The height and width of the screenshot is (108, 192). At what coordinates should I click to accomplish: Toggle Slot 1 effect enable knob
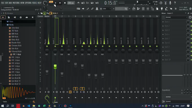[188, 22]
